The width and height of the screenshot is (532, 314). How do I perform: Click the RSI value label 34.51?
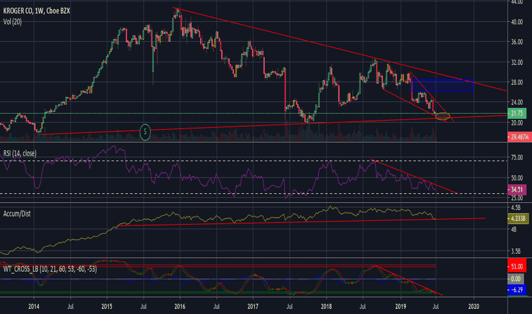click(x=517, y=190)
